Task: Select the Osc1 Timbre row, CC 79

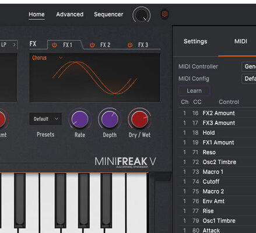Action: [217, 221]
